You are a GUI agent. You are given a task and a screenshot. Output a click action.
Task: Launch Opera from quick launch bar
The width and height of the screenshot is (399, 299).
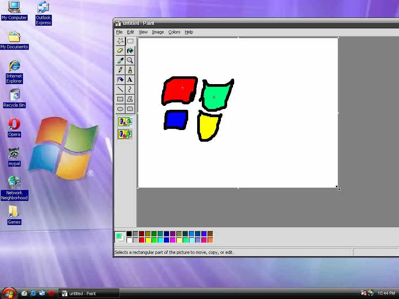(x=51, y=293)
